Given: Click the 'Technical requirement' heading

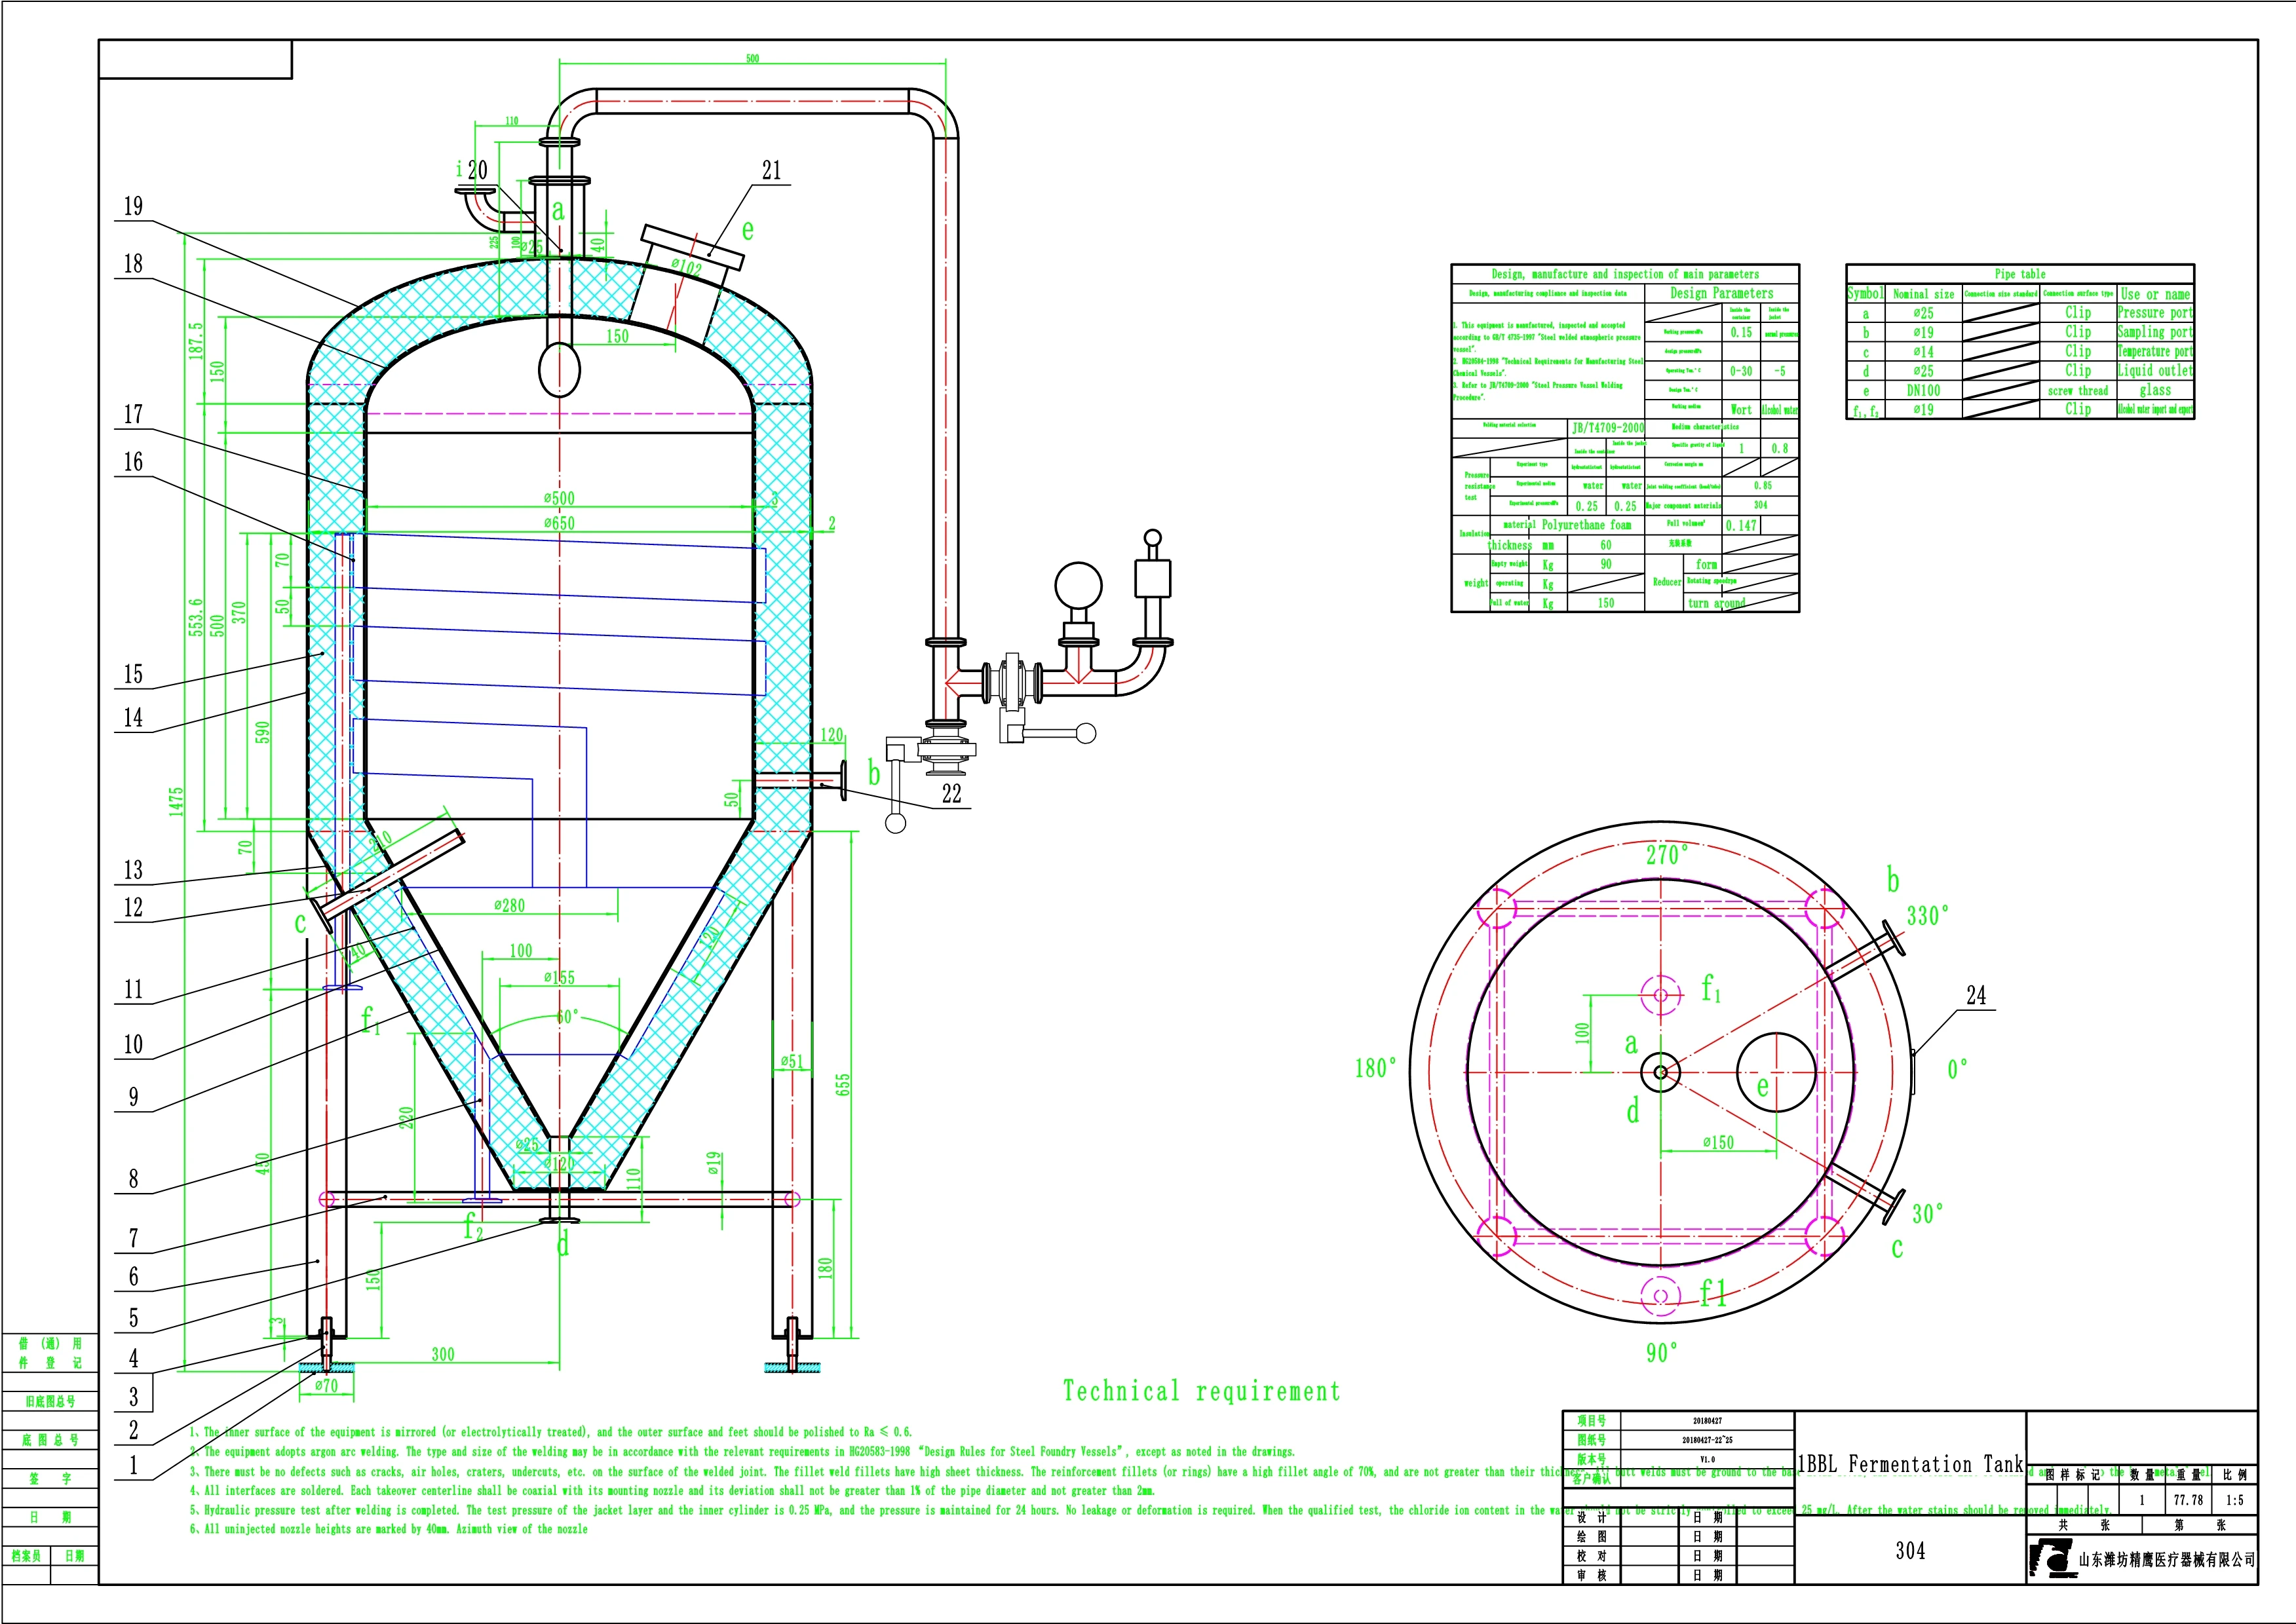Looking at the screenshot, I should pos(1202,1391).
